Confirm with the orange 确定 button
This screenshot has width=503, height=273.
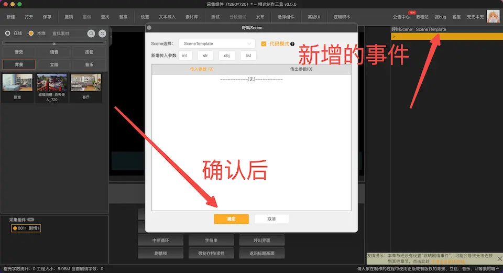(x=231, y=219)
